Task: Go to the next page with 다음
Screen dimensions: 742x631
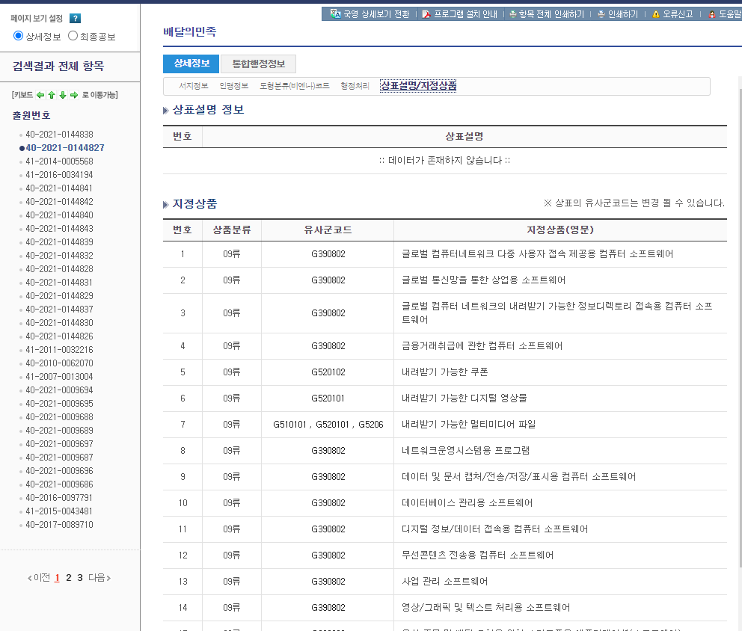Action: click(99, 578)
